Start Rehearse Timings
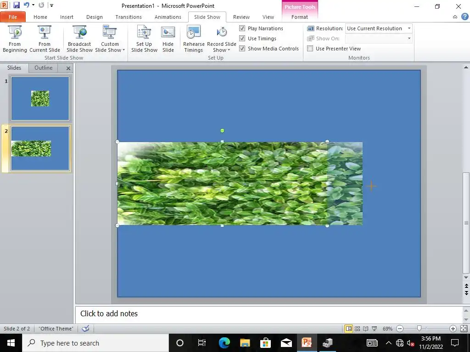This screenshot has width=470, height=352. (194, 39)
